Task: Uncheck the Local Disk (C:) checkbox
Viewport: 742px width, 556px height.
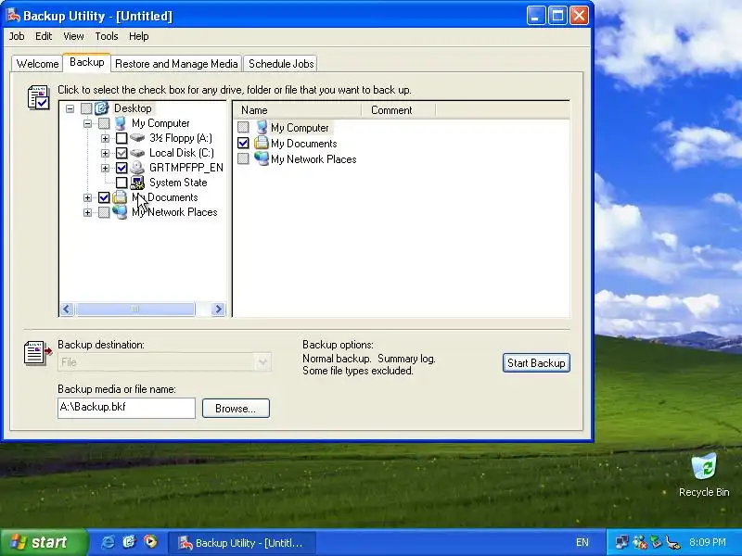Action: (x=122, y=153)
